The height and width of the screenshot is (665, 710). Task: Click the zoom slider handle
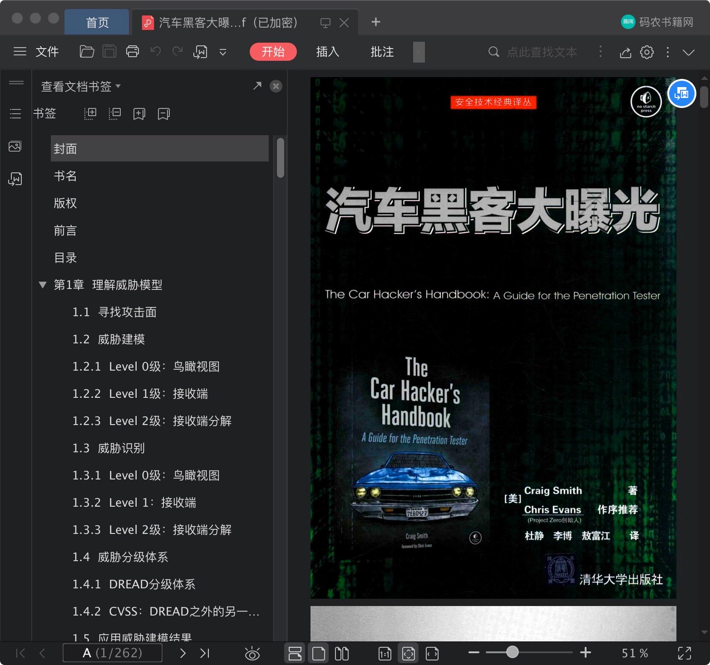point(513,652)
